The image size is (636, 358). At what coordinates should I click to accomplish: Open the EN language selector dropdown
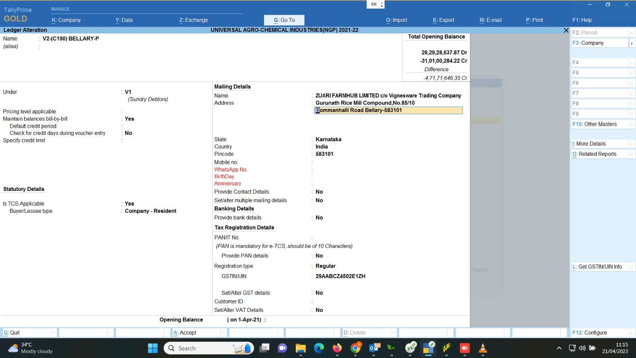click(x=376, y=4)
